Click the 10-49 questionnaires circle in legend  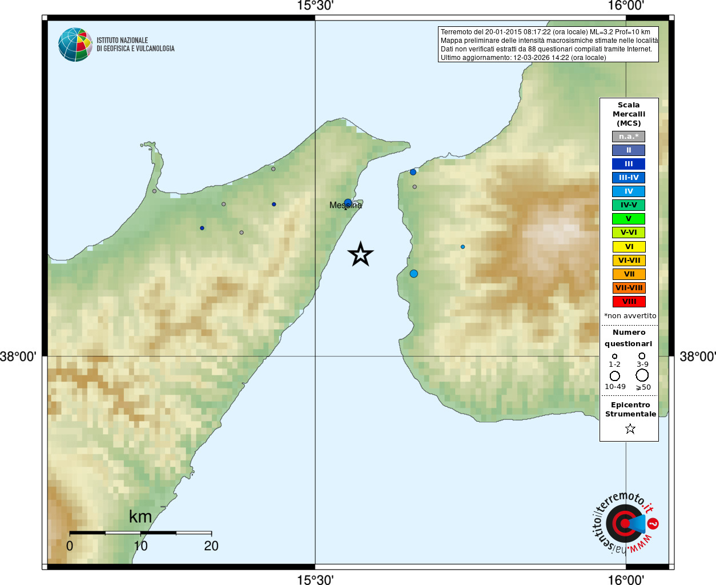click(x=615, y=376)
